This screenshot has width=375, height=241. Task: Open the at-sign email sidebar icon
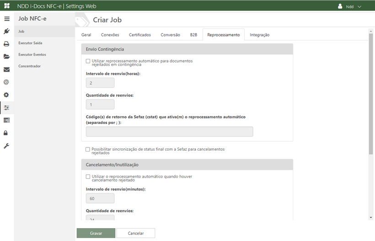coord(6,82)
